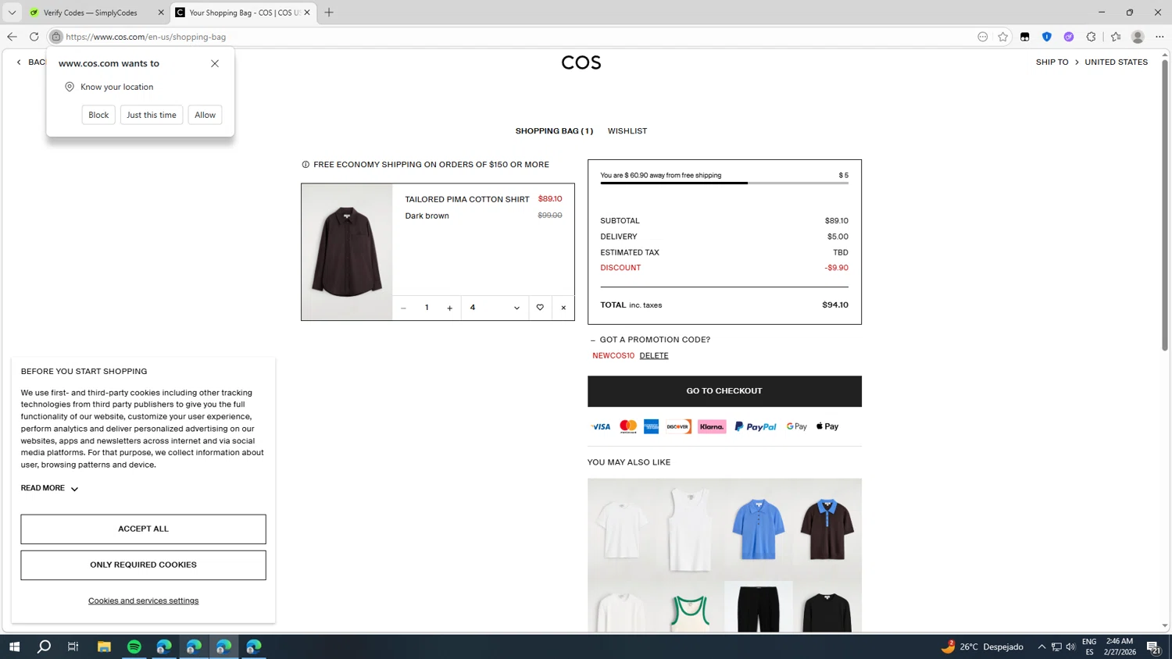Close the Your Shopping Bag COS tab
Screen dimensions: 1172x659
[307, 12]
